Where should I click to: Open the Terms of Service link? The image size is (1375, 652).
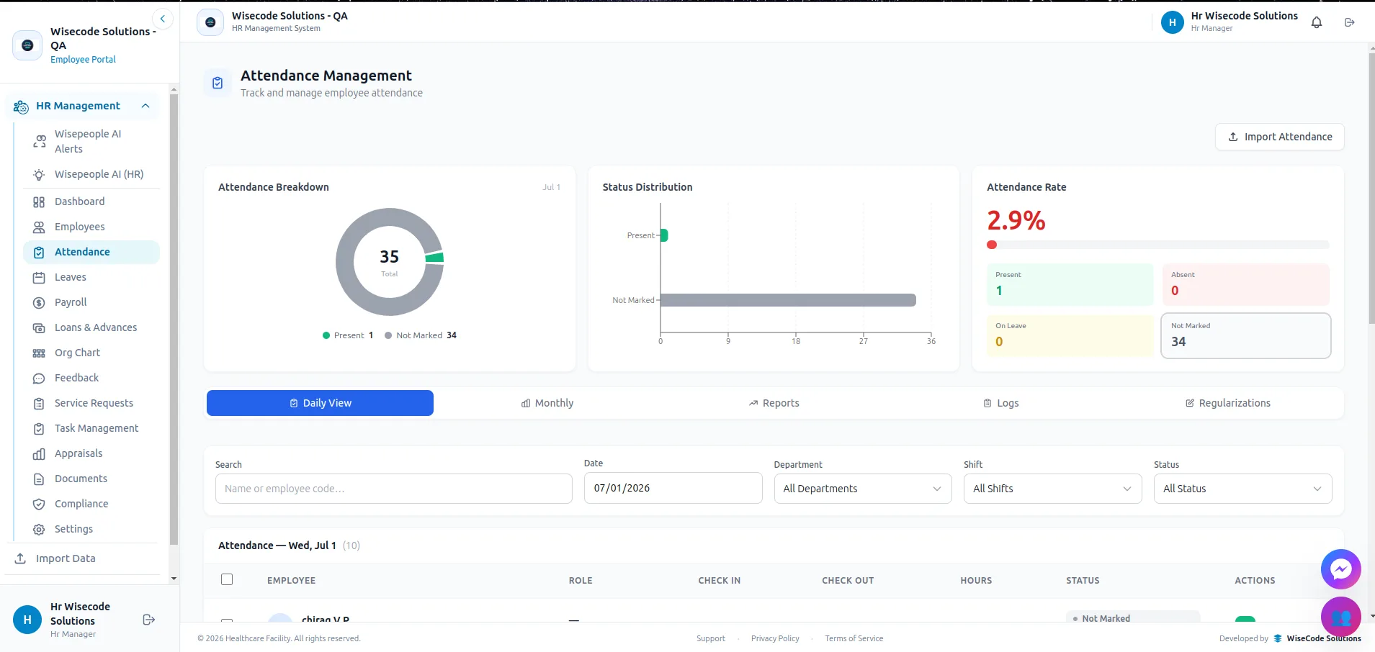(854, 638)
